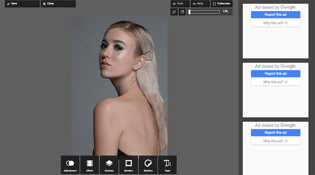
Task: Click 'Why this ad?' in middle ad
Action: tap(276, 82)
